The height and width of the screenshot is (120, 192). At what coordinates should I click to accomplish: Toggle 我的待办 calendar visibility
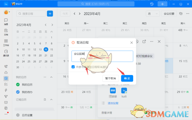tap(18, 92)
